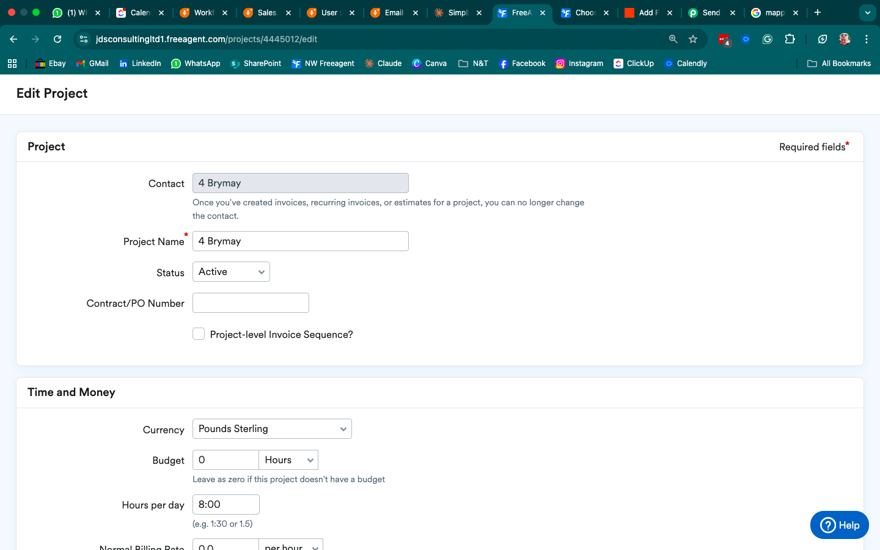Open the WhatsApp bookmark
Screen dimensions: 880x550
(x=196, y=64)
